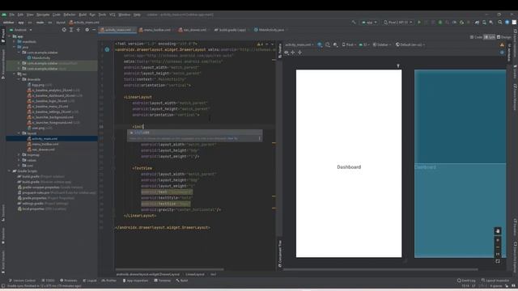Open the Logcat tool window
This screenshot has width=518, height=291.
pos(90,280)
